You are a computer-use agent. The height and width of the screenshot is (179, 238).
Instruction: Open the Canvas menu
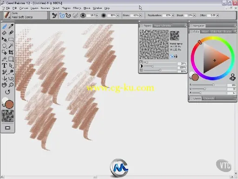pos(24,8)
